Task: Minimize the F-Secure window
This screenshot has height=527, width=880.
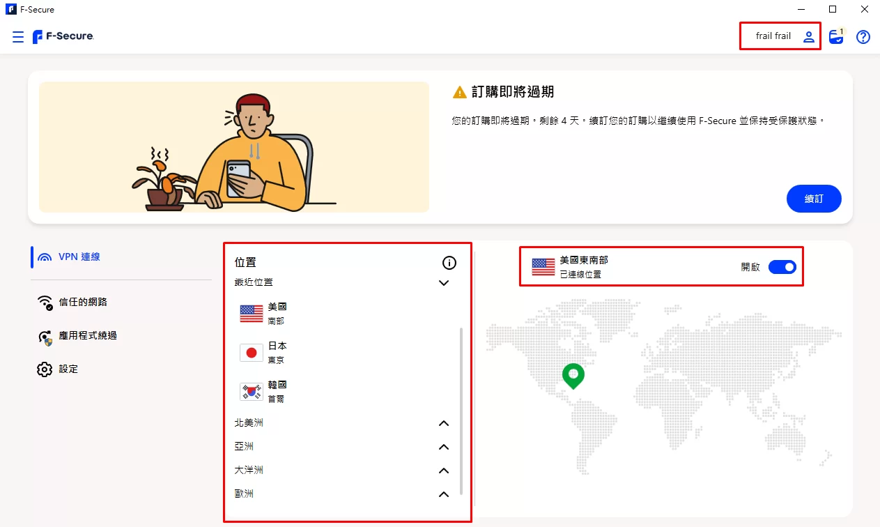Action: point(800,10)
